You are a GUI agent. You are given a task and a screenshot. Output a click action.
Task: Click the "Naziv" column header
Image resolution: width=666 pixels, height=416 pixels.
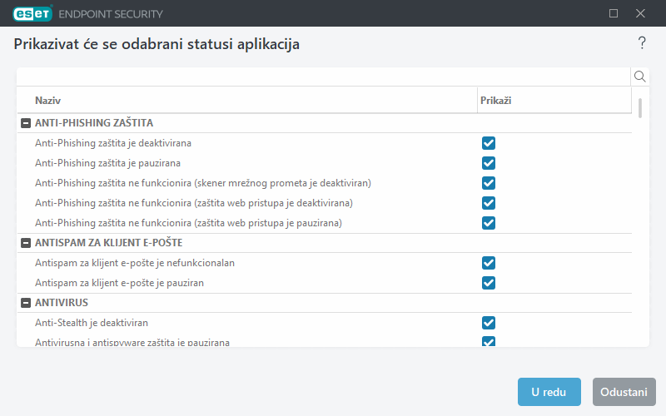pos(247,100)
